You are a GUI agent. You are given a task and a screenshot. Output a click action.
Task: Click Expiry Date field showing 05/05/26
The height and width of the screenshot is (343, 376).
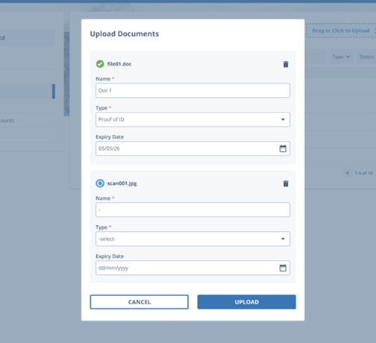192,148
